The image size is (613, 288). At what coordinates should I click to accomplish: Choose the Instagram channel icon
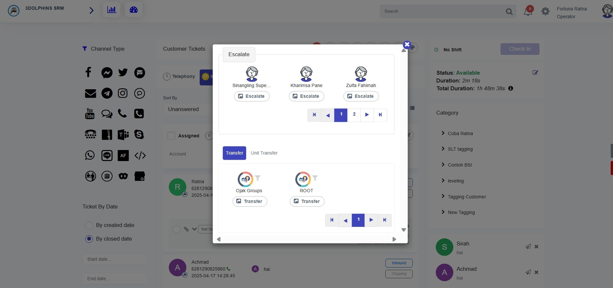click(123, 94)
